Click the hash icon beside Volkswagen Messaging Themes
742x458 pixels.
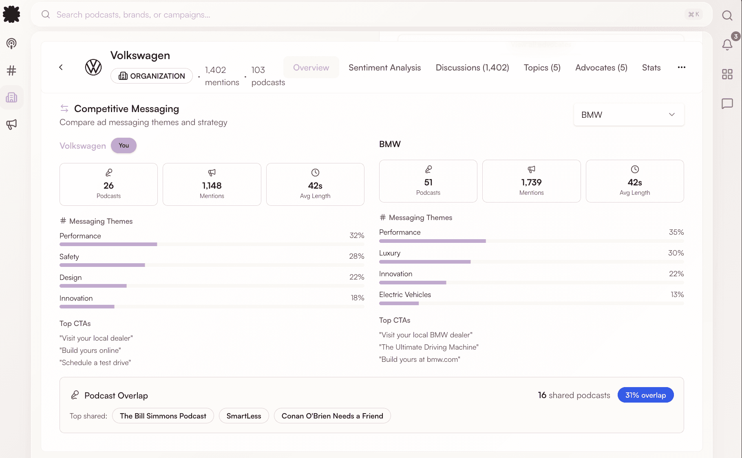[x=63, y=221]
